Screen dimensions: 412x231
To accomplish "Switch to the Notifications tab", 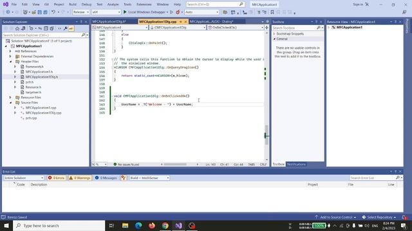I will (296, 164).
